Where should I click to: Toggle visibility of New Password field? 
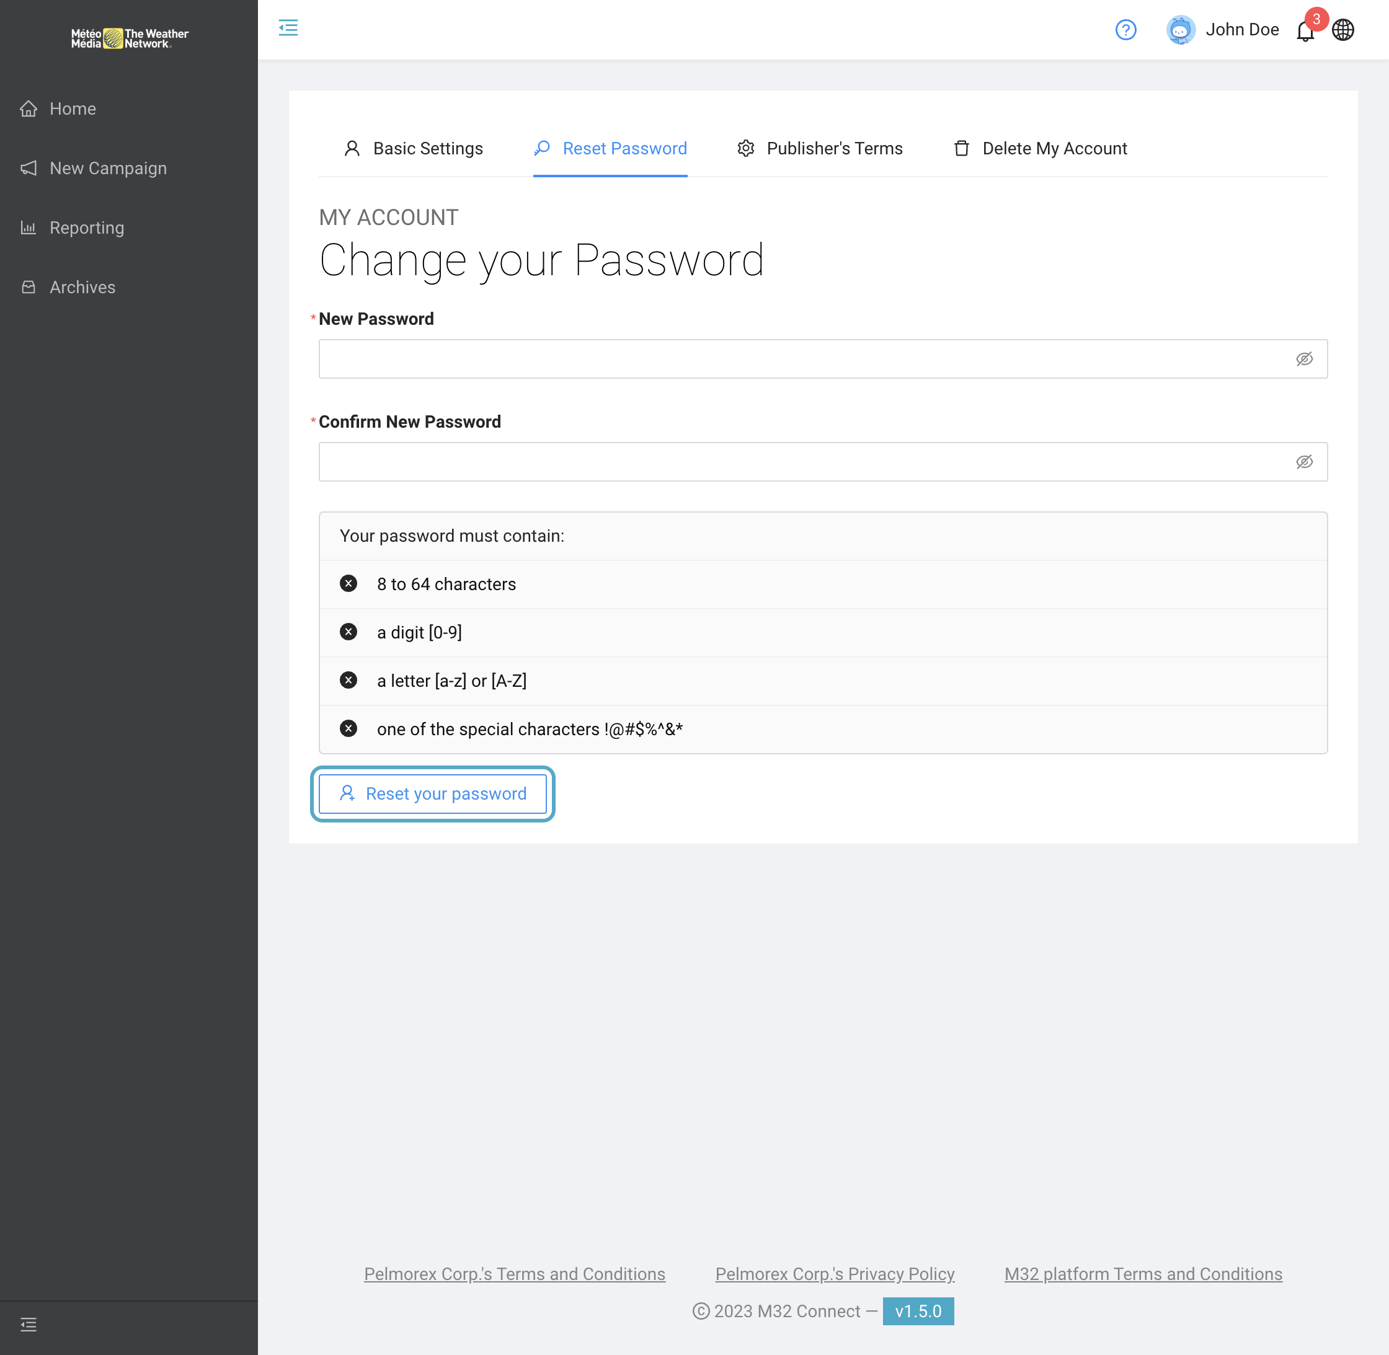tap(1304, 359)
